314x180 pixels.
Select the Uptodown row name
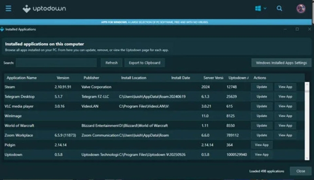tap(13, 154)
